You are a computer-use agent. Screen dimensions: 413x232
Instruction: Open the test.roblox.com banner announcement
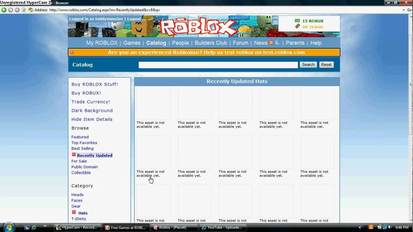pos(206,52)
